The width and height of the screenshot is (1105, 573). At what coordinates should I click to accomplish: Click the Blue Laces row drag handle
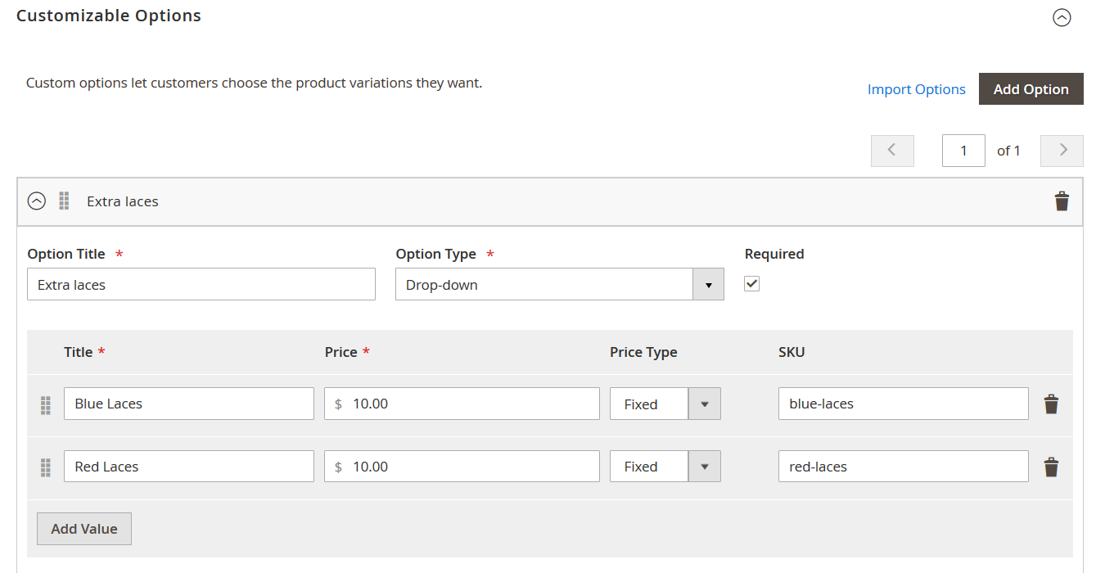pyautogui.click(x=46, y=404)
